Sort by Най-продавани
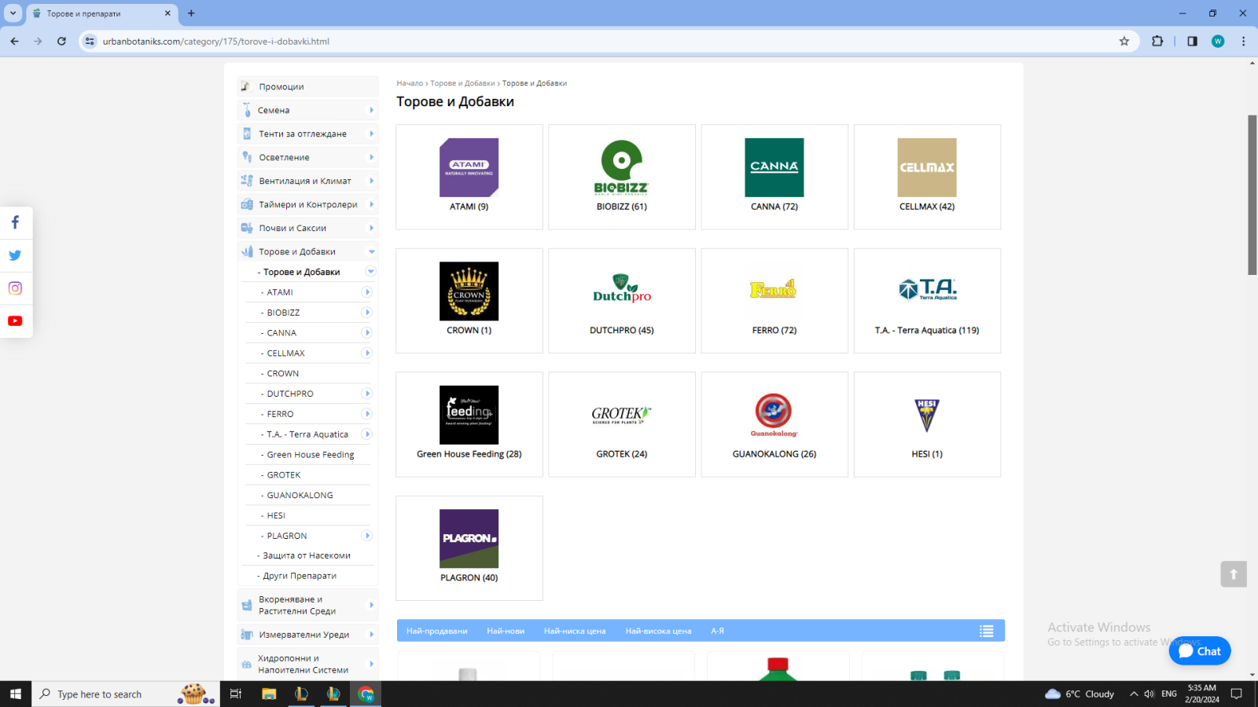The width and height of the screenshot is (1258, 707). (436, 631)
